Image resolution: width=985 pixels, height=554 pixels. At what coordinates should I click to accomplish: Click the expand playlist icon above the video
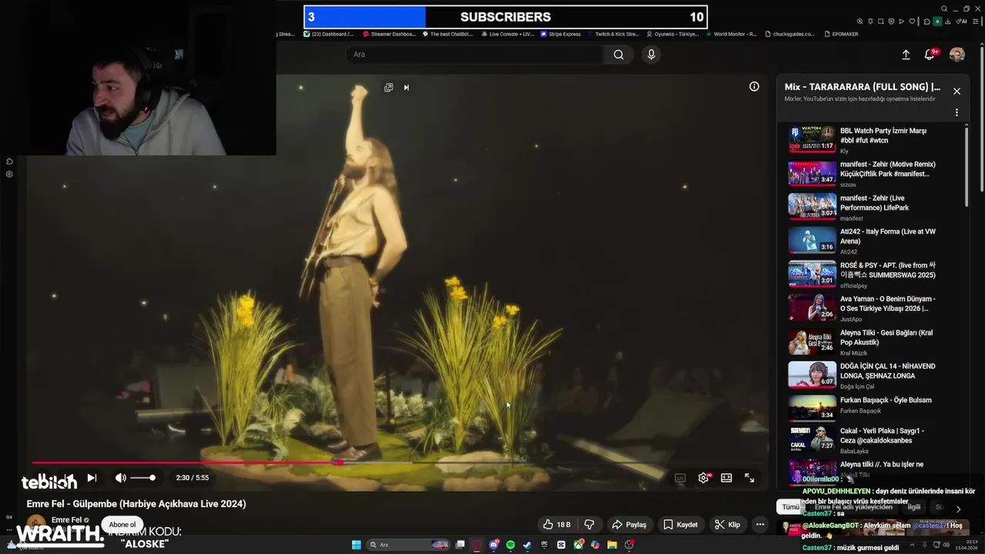click(389, 88)
